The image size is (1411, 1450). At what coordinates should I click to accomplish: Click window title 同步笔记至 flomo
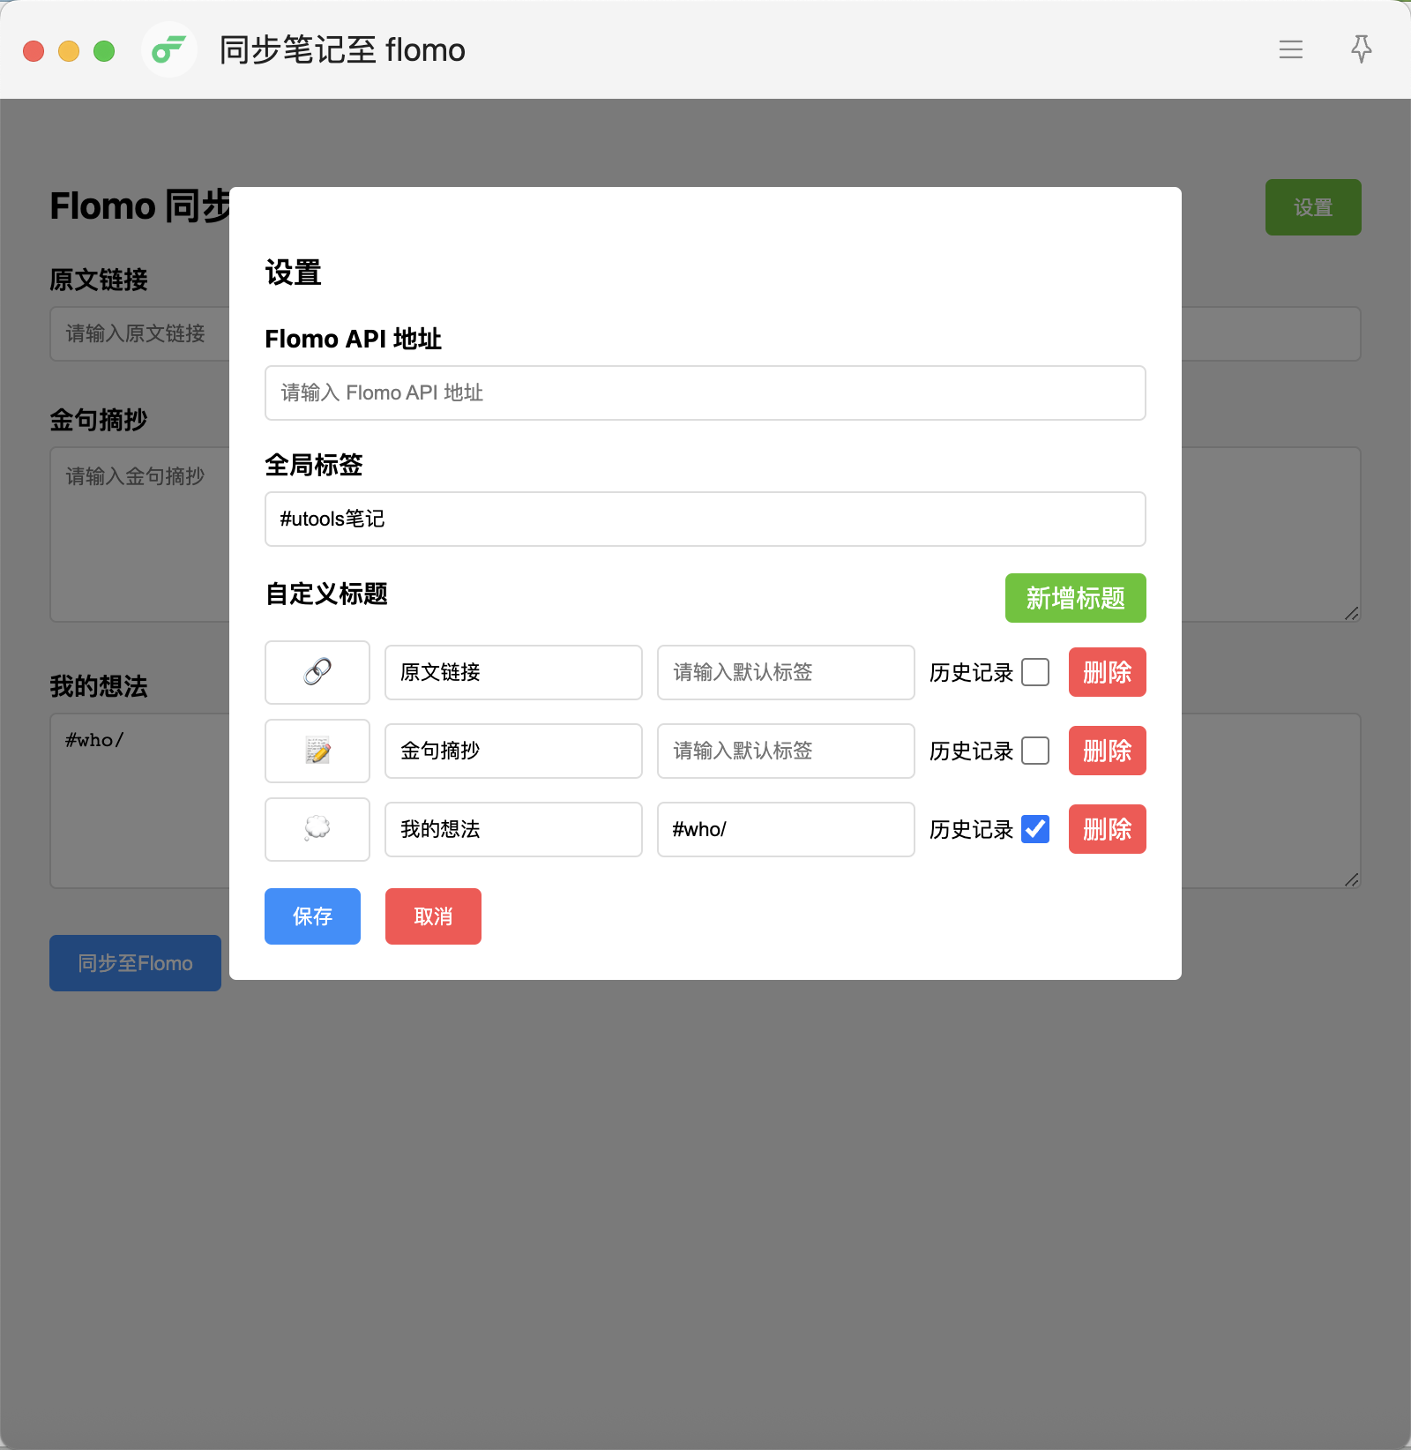[342, 50]
